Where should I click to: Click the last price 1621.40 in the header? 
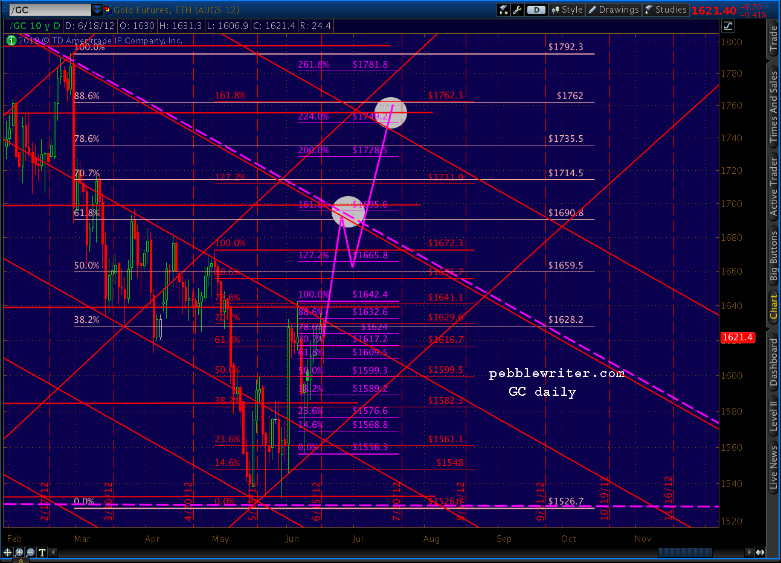[714, 10]
